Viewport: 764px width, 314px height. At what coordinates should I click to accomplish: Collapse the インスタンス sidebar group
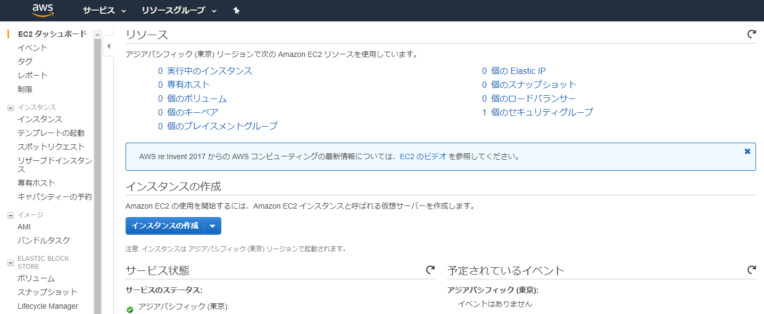[x=10, y=108]
